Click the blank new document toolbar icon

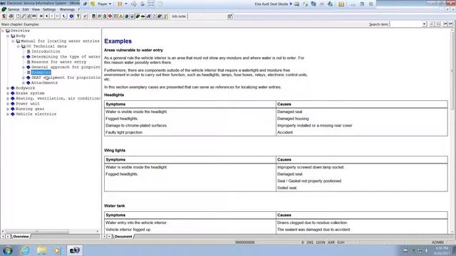(18, 16)
